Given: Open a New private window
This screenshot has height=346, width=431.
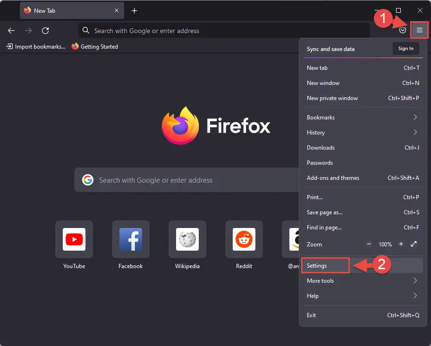Looking at the screenshot, I should click(363, 98).
